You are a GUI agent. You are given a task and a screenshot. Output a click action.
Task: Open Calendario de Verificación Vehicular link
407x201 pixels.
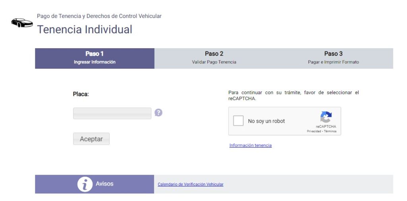190,184
